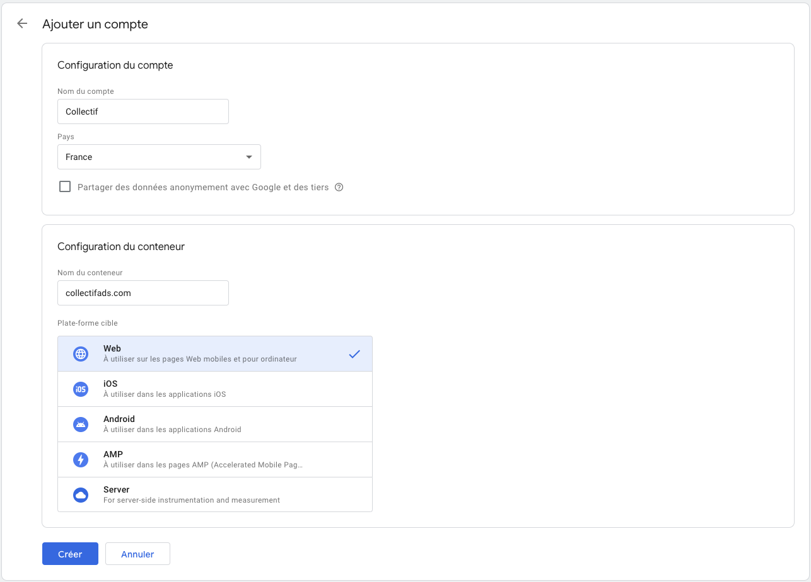Click the iOS platform title
Image resolution: width=811 pixels, height=582 pixels.
tap(110, 384)
